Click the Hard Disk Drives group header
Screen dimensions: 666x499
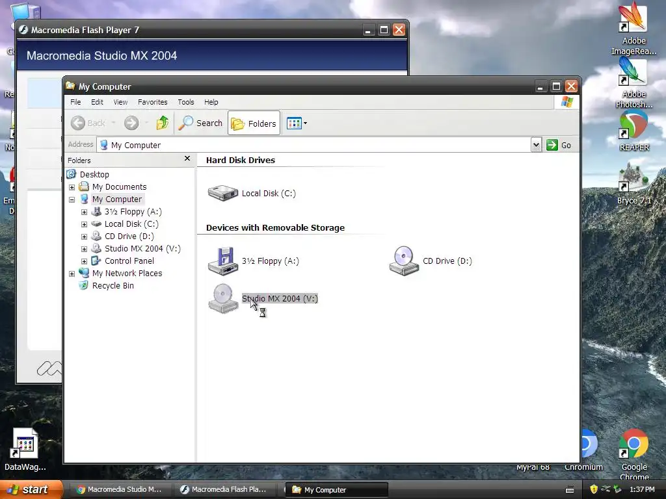(241, 160)
